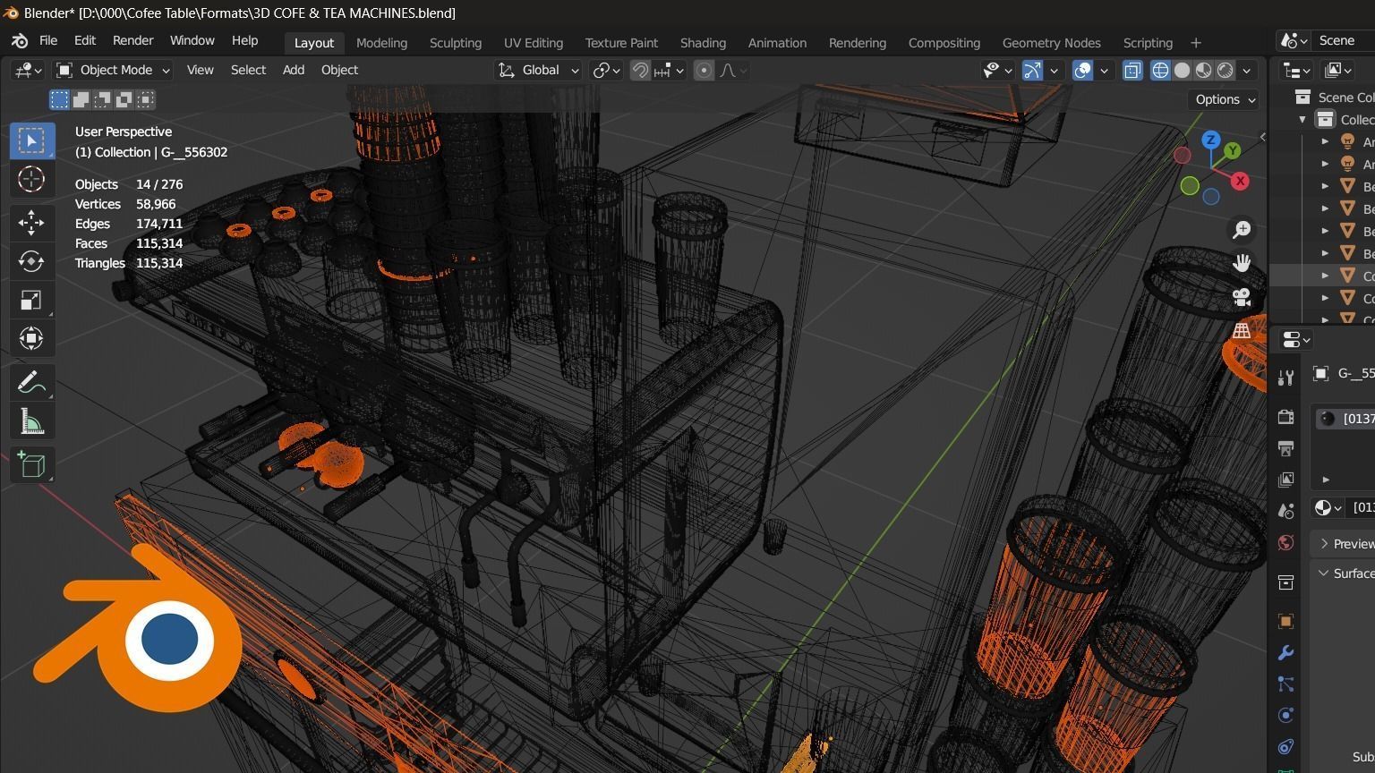Click the Options button
Viewport: 1375px width, 773px height.
[1225, 99]
